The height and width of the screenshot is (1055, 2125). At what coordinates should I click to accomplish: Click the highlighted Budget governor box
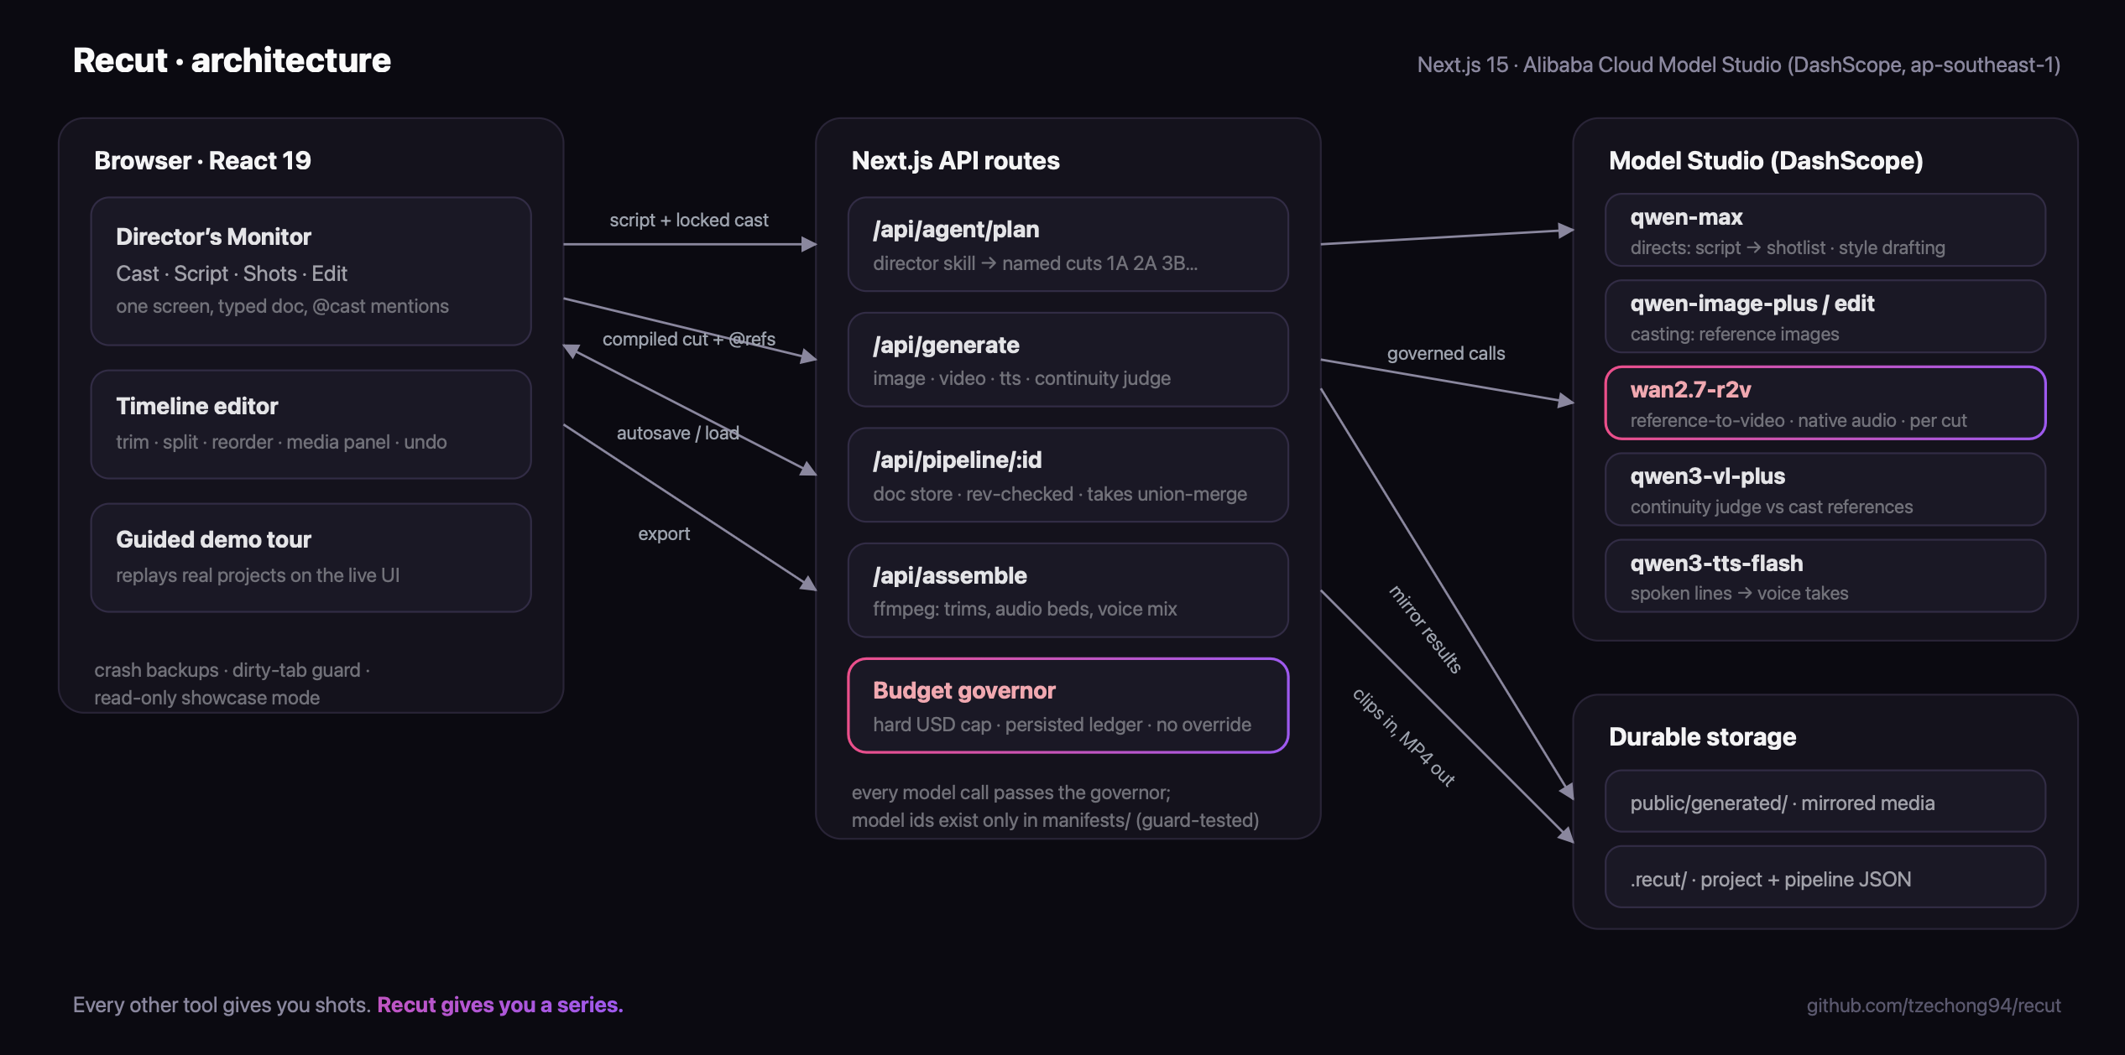(x=1068, y=705)
